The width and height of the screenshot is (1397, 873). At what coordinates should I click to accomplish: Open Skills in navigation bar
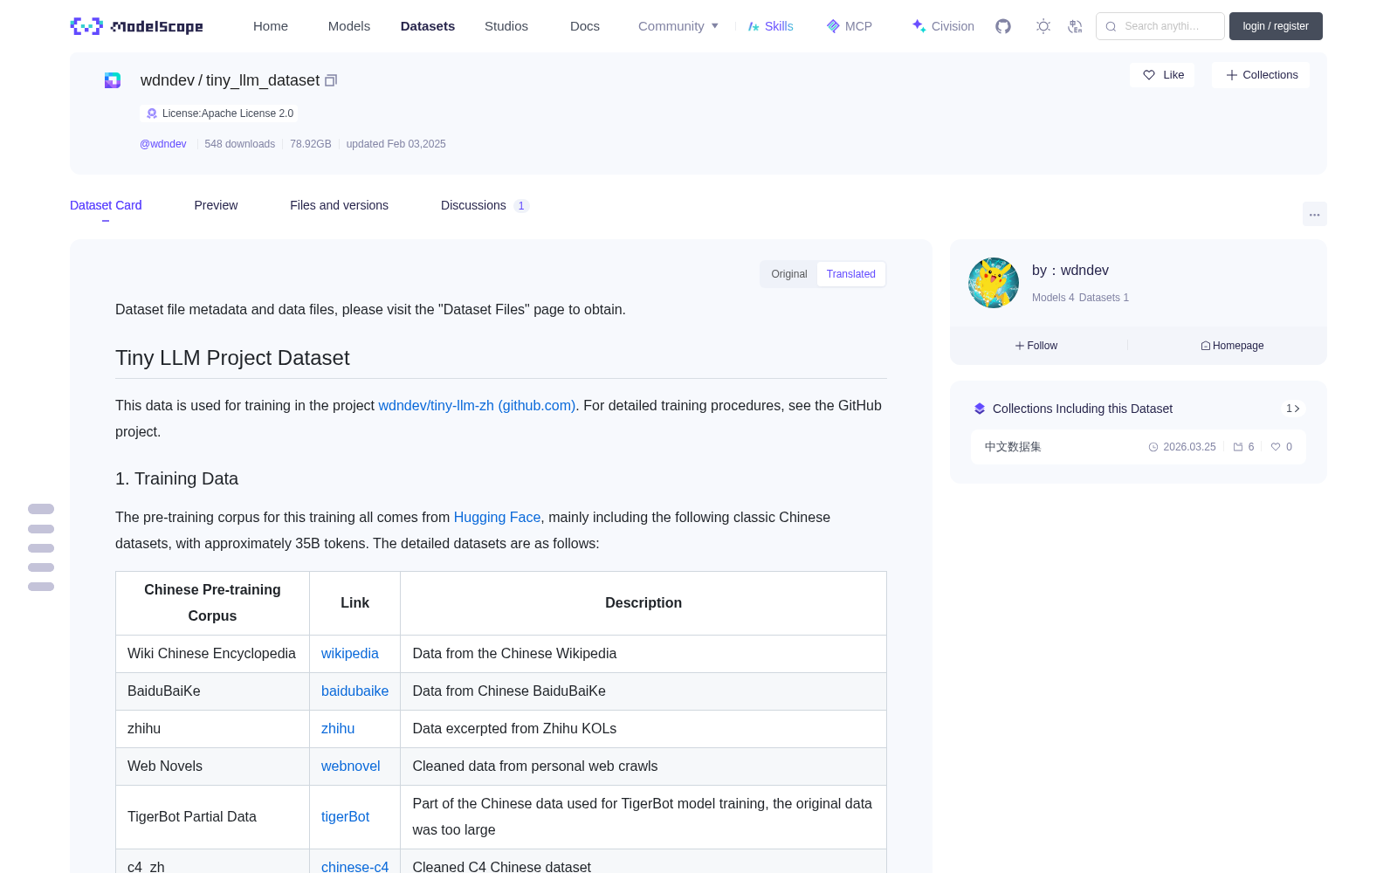tap(770, 26)
